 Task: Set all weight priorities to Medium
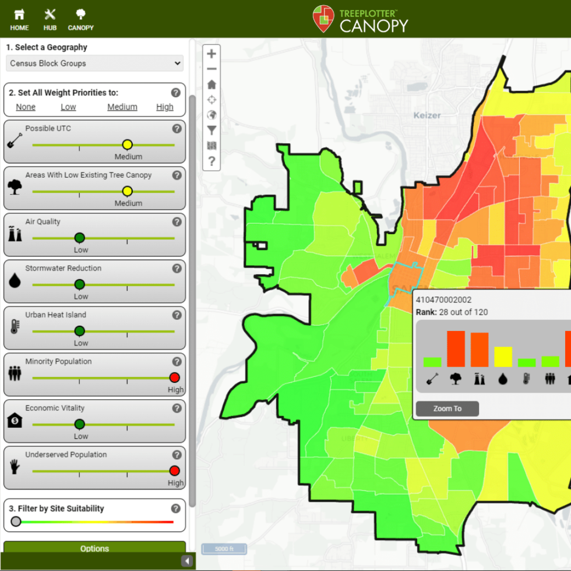(x=122, y=107)
